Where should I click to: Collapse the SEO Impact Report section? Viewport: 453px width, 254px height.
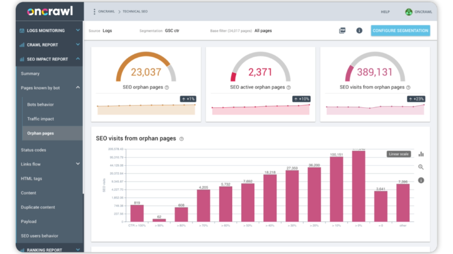[78, 59]
